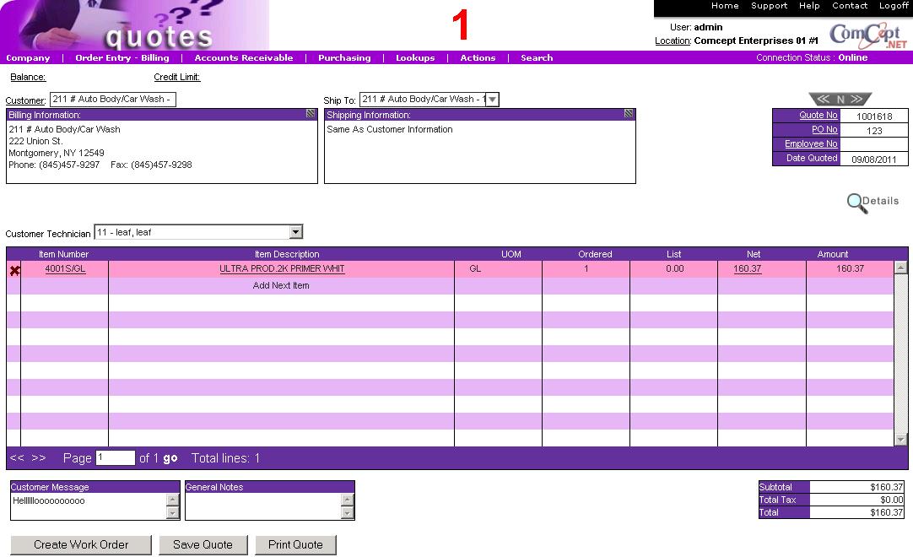The image size is (913, 557).
Task: Click the Logoff link
Action: click(x=894, y=6)
